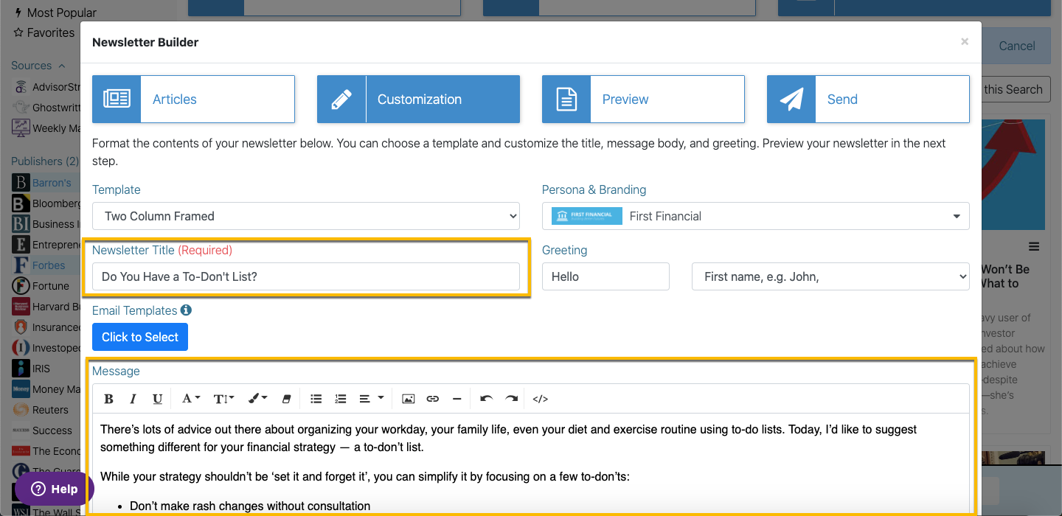This screenshot has width=1062, height=516.
Task: Click the AdvisorStream source icon
Action: (21, 87)
